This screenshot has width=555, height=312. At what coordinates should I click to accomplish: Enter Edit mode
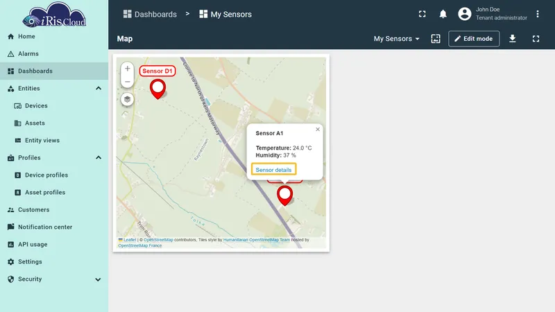pos(474,39)
